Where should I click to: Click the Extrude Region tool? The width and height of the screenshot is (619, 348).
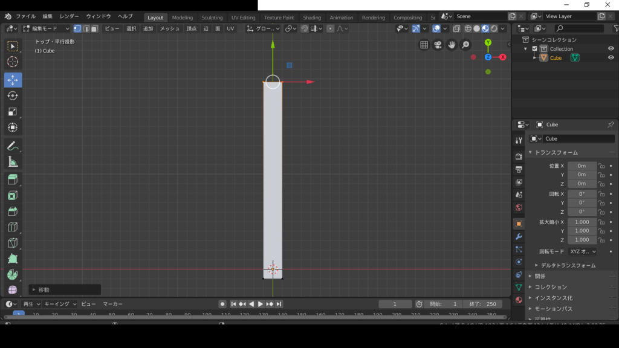13,179
